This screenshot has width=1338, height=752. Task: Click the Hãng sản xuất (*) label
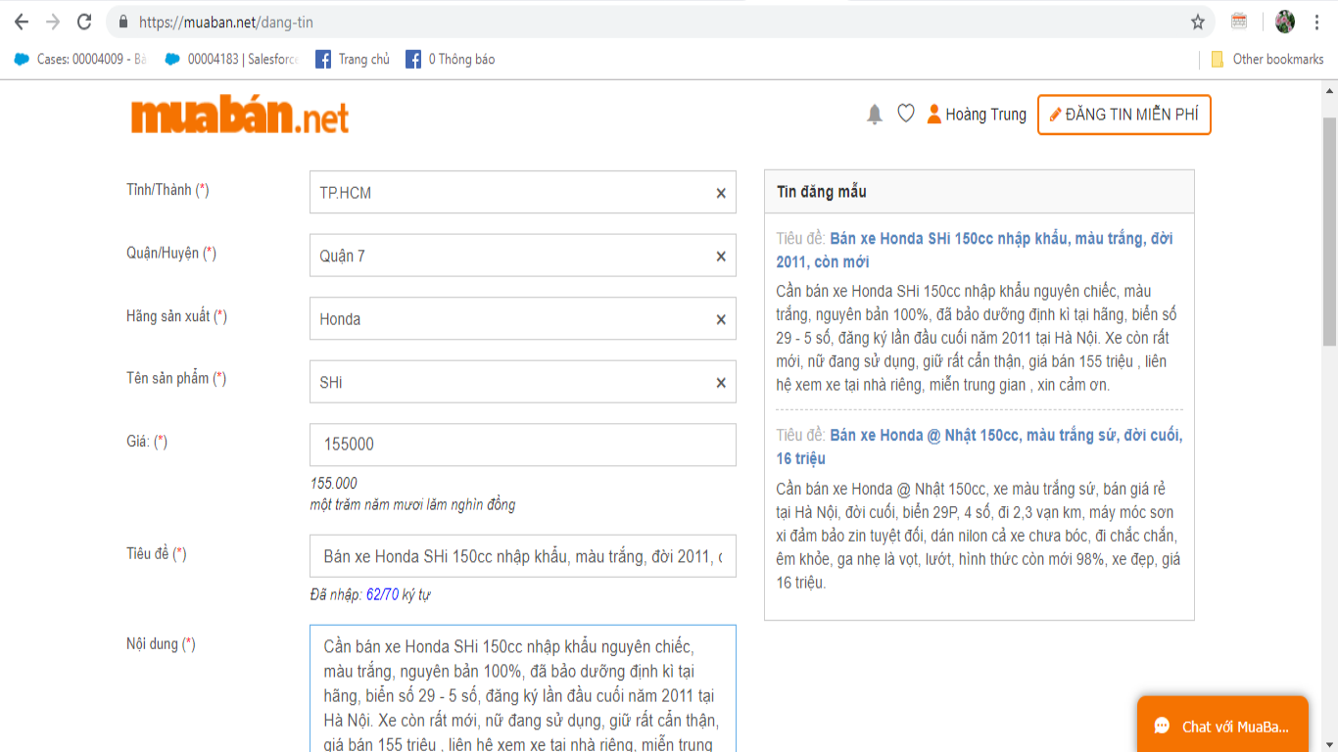[x=176, y=316]
